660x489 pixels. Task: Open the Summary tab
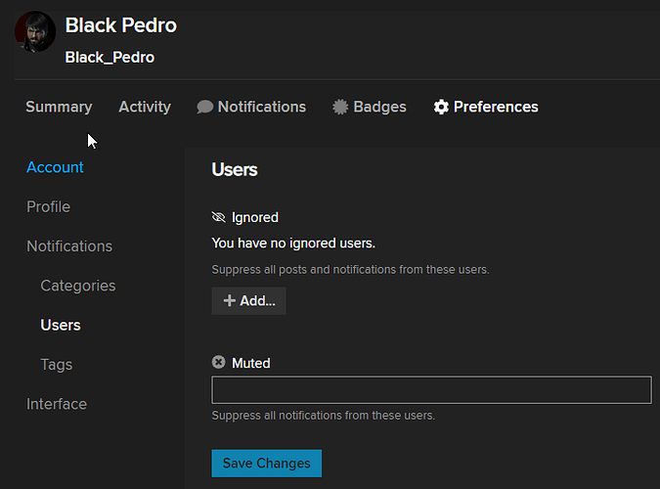point(59,107)
